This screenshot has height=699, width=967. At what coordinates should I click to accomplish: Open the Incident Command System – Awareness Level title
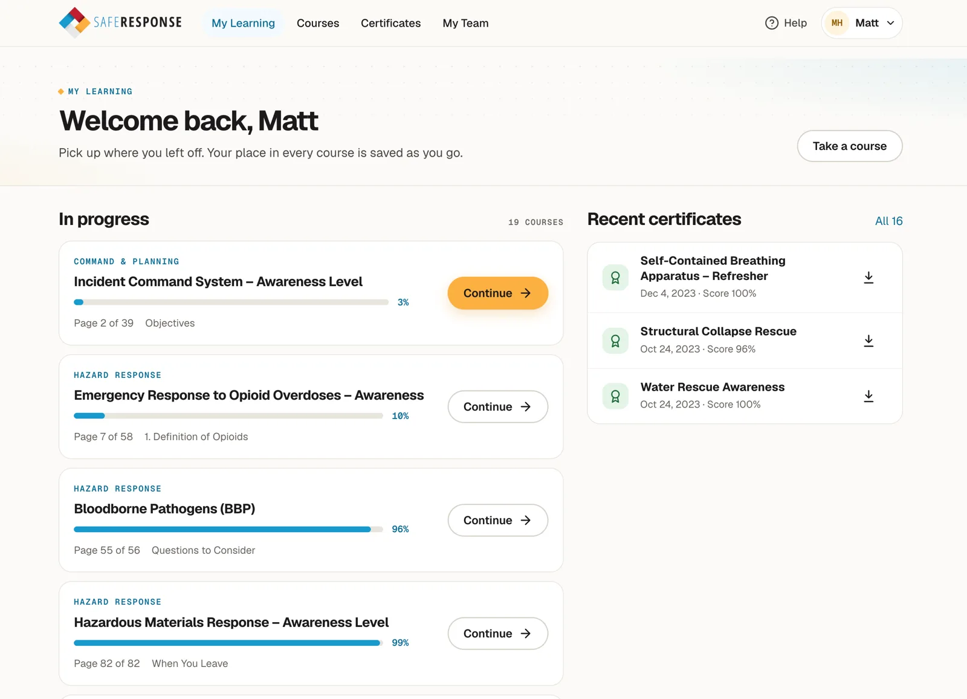click(218, 282)
